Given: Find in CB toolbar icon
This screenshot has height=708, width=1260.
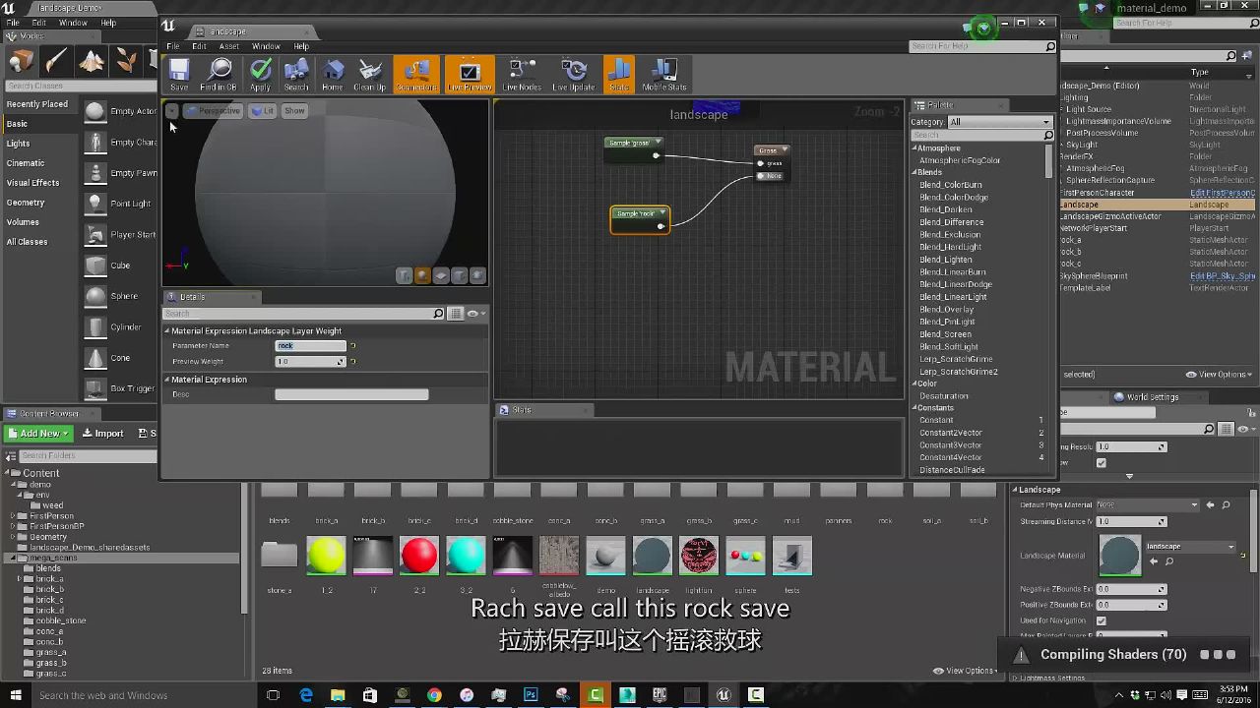Looking at the screenshot, I should click(219, 75).
